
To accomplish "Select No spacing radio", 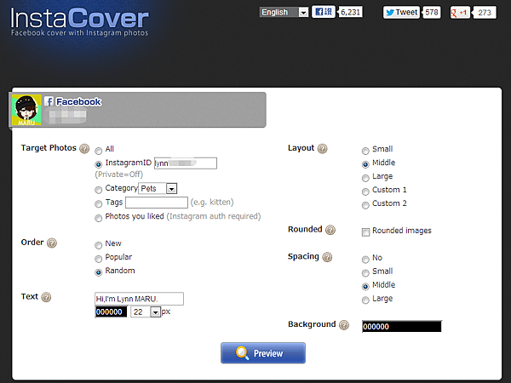I will 365,260.
